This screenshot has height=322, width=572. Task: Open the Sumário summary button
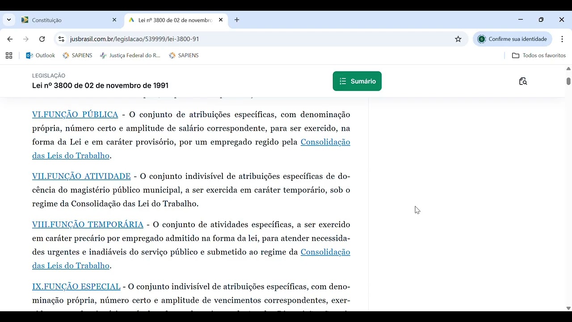pyautogui.click(x=357, y=81)
